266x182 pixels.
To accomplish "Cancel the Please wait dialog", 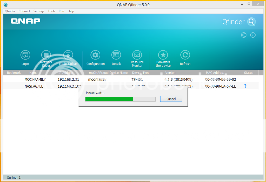I will pos(171,99).
